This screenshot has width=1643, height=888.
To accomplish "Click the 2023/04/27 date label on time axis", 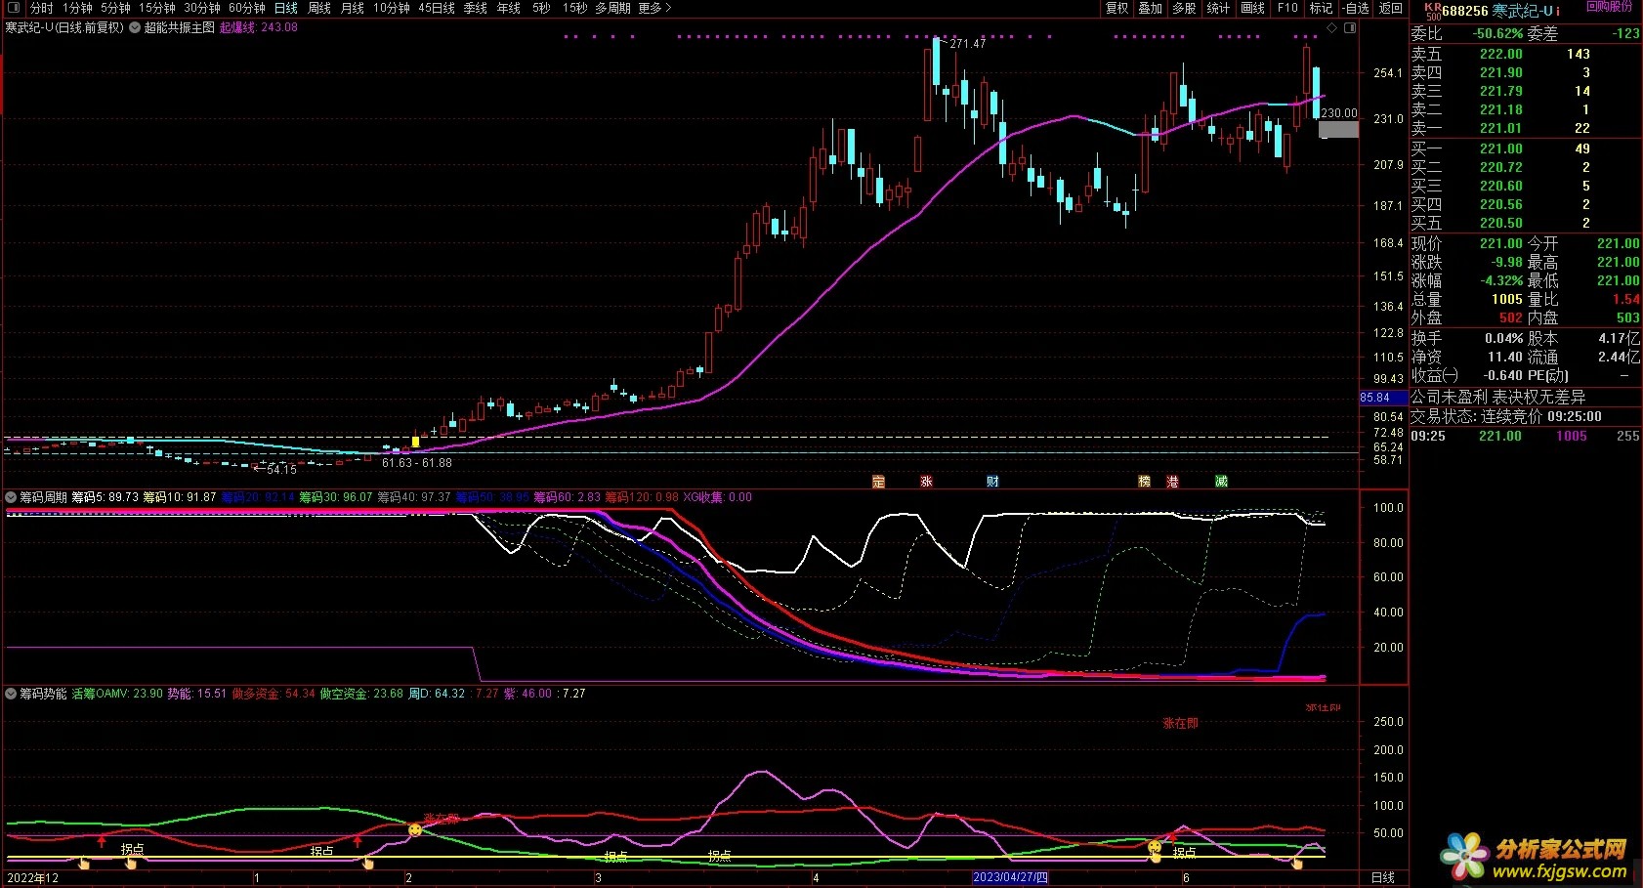I will tap(1010, 877).
